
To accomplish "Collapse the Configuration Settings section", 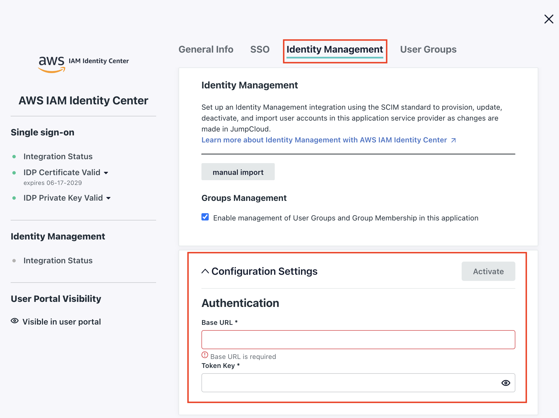I will pos(205,271).
